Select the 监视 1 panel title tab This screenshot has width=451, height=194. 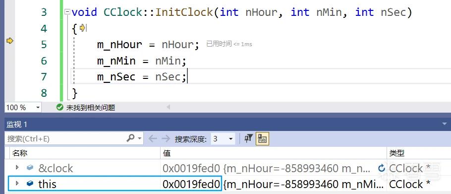(x=17, y=125)
